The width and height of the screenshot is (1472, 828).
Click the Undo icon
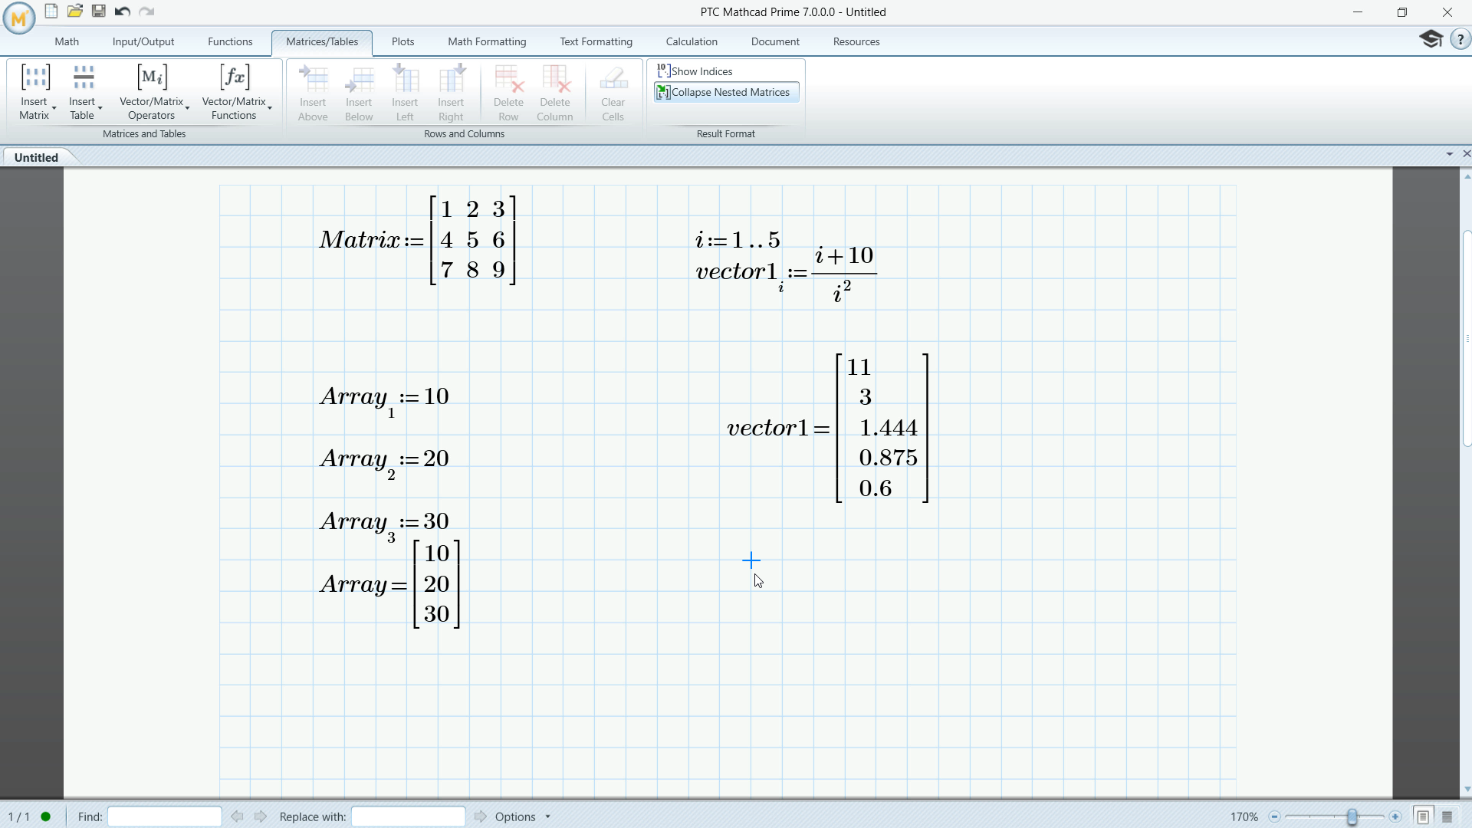[123, 11]
